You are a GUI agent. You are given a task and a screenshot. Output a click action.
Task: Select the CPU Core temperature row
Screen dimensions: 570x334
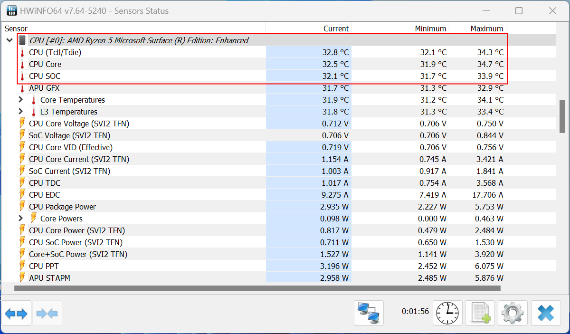[x=45, y=64]
